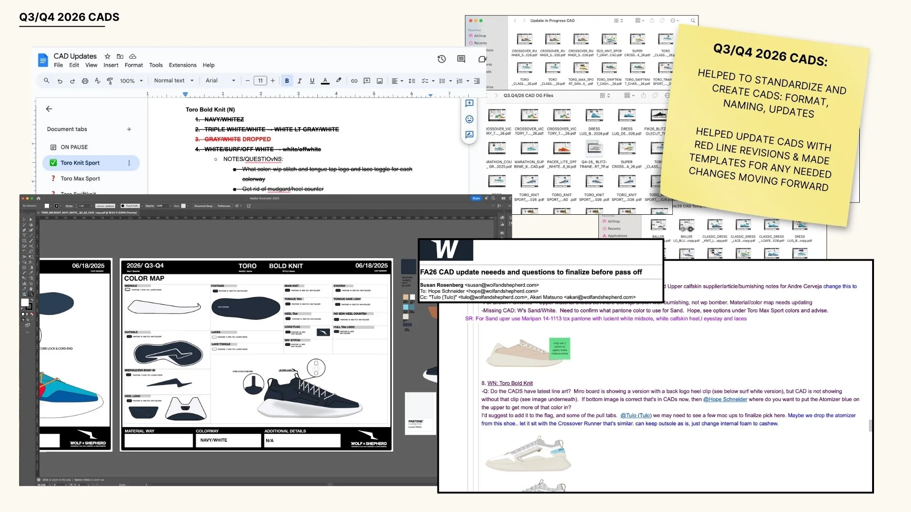Toggle underline formatting button
The width and height of the screenshot is (911, 512).
pyautogui.click(x=312, y=81)
